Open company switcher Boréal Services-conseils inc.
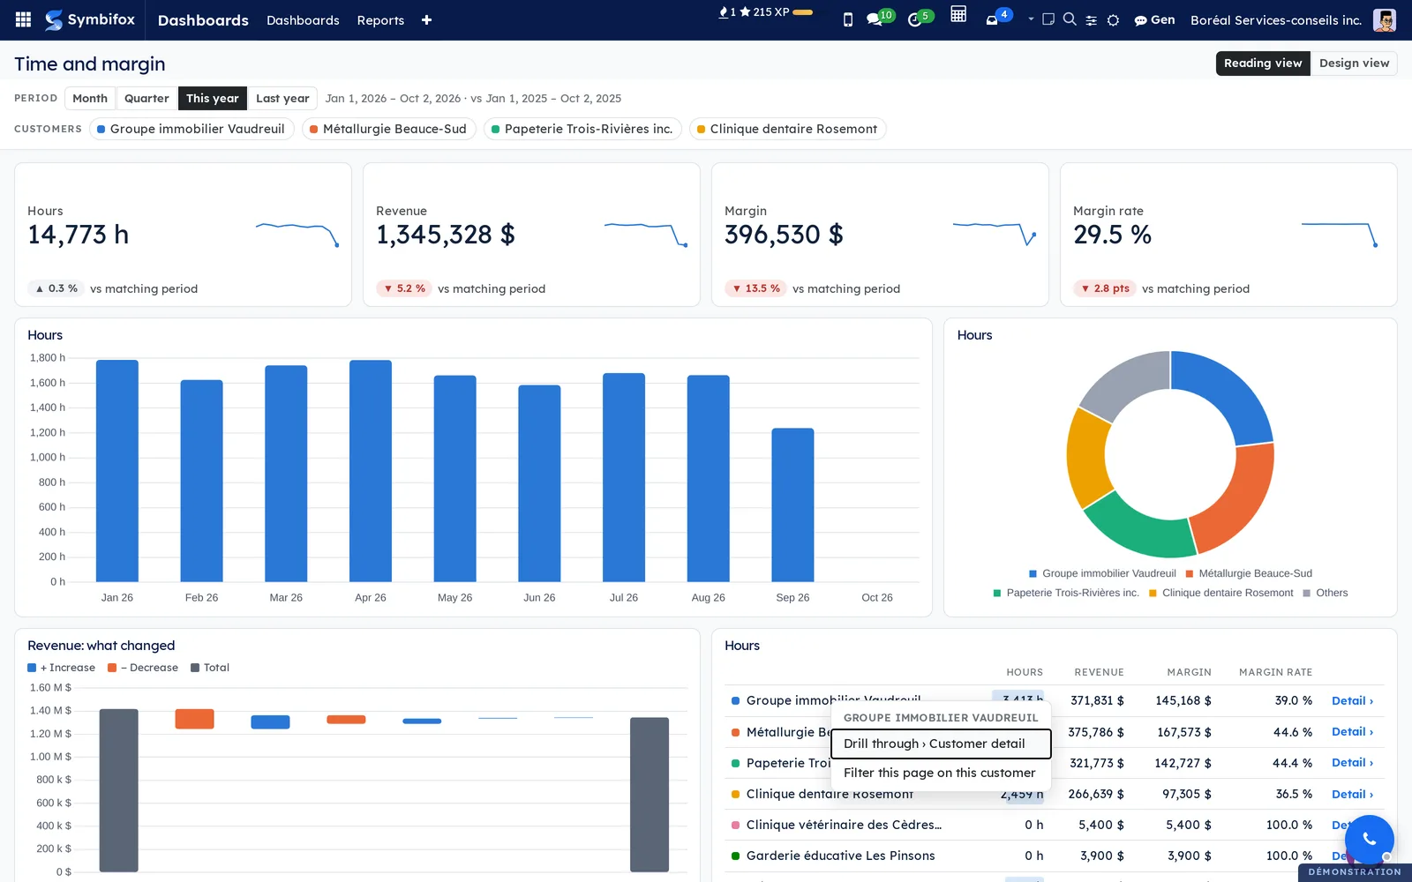Viewport: 1412px width, 882px height. point(1276,19)
